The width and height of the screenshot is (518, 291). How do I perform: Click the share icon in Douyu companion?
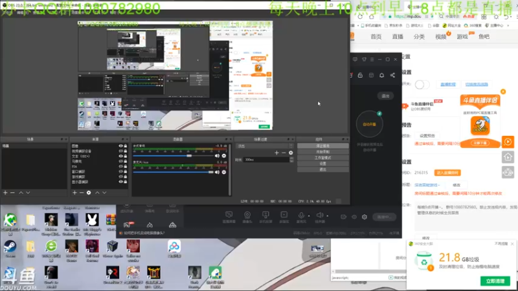point(392,75)
